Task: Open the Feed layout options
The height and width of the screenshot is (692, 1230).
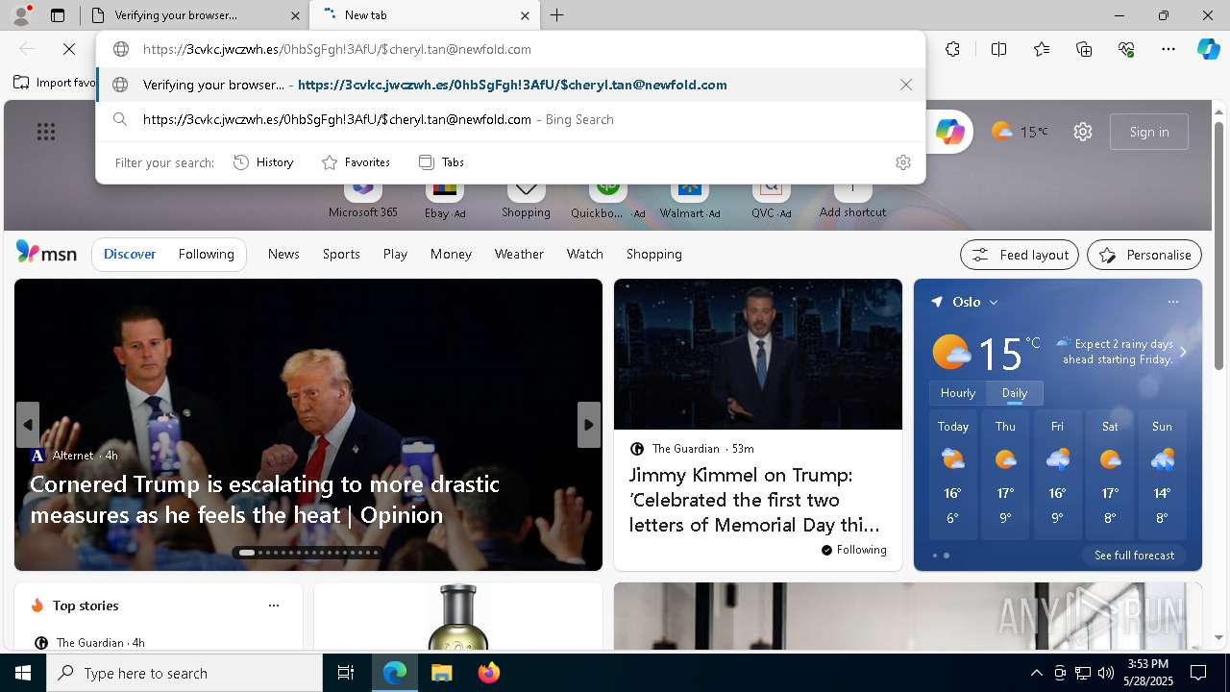Action: tap(1020, 255)
